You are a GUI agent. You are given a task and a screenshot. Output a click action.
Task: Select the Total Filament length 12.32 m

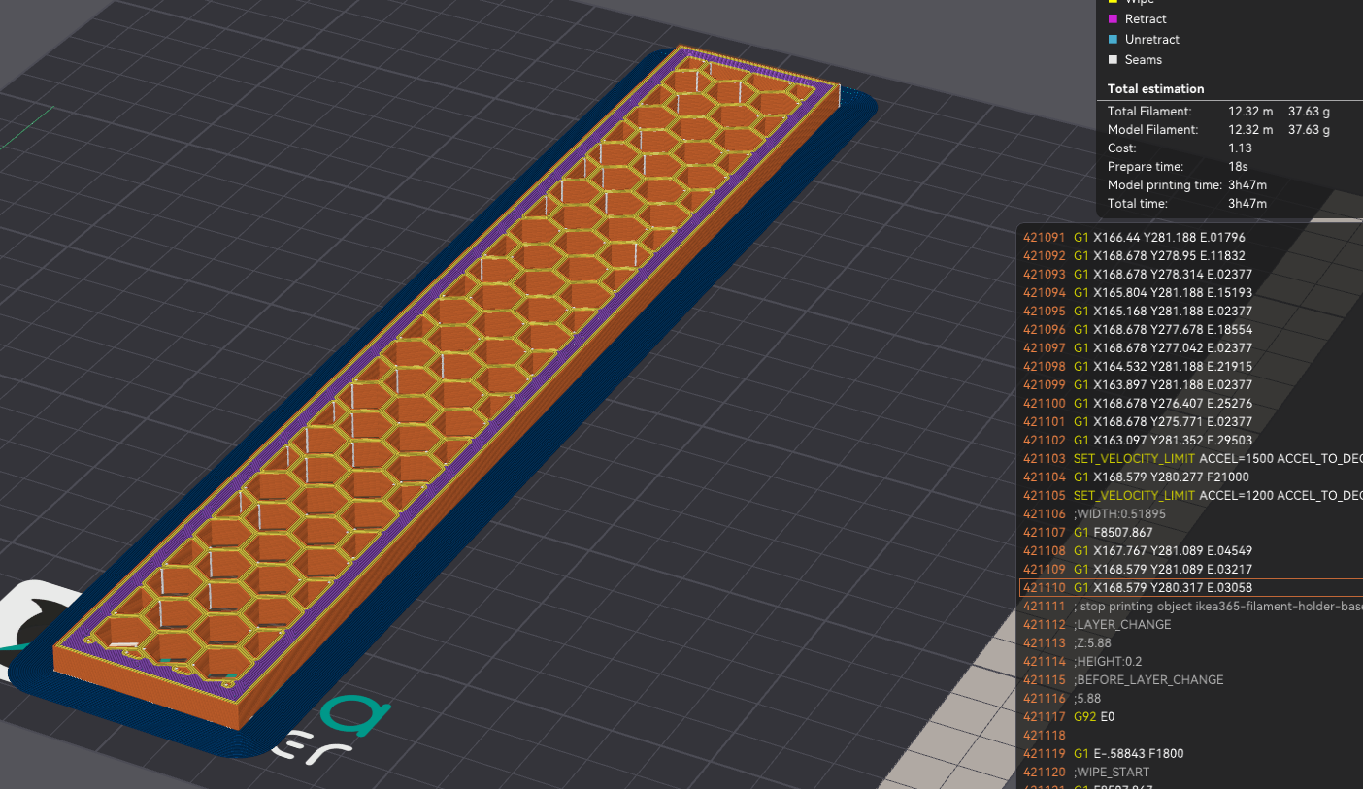pyautogui.click(x=1251, y=112)
